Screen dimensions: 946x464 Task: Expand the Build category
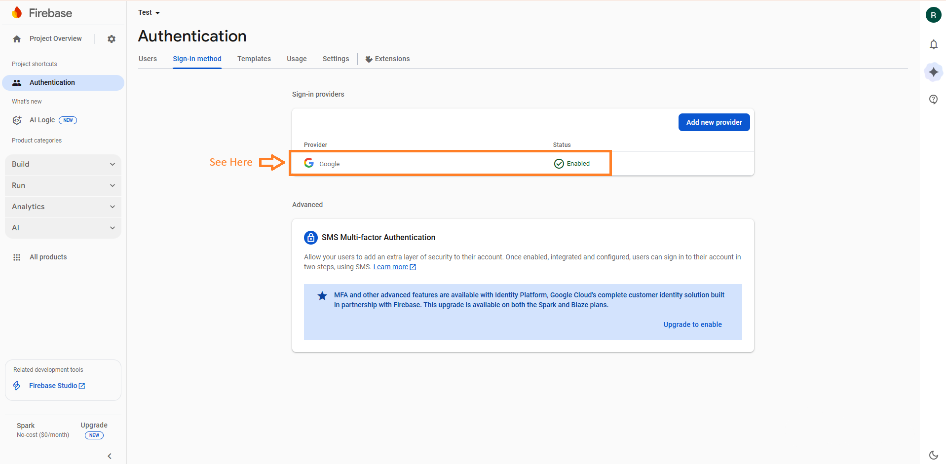point(63,164)
